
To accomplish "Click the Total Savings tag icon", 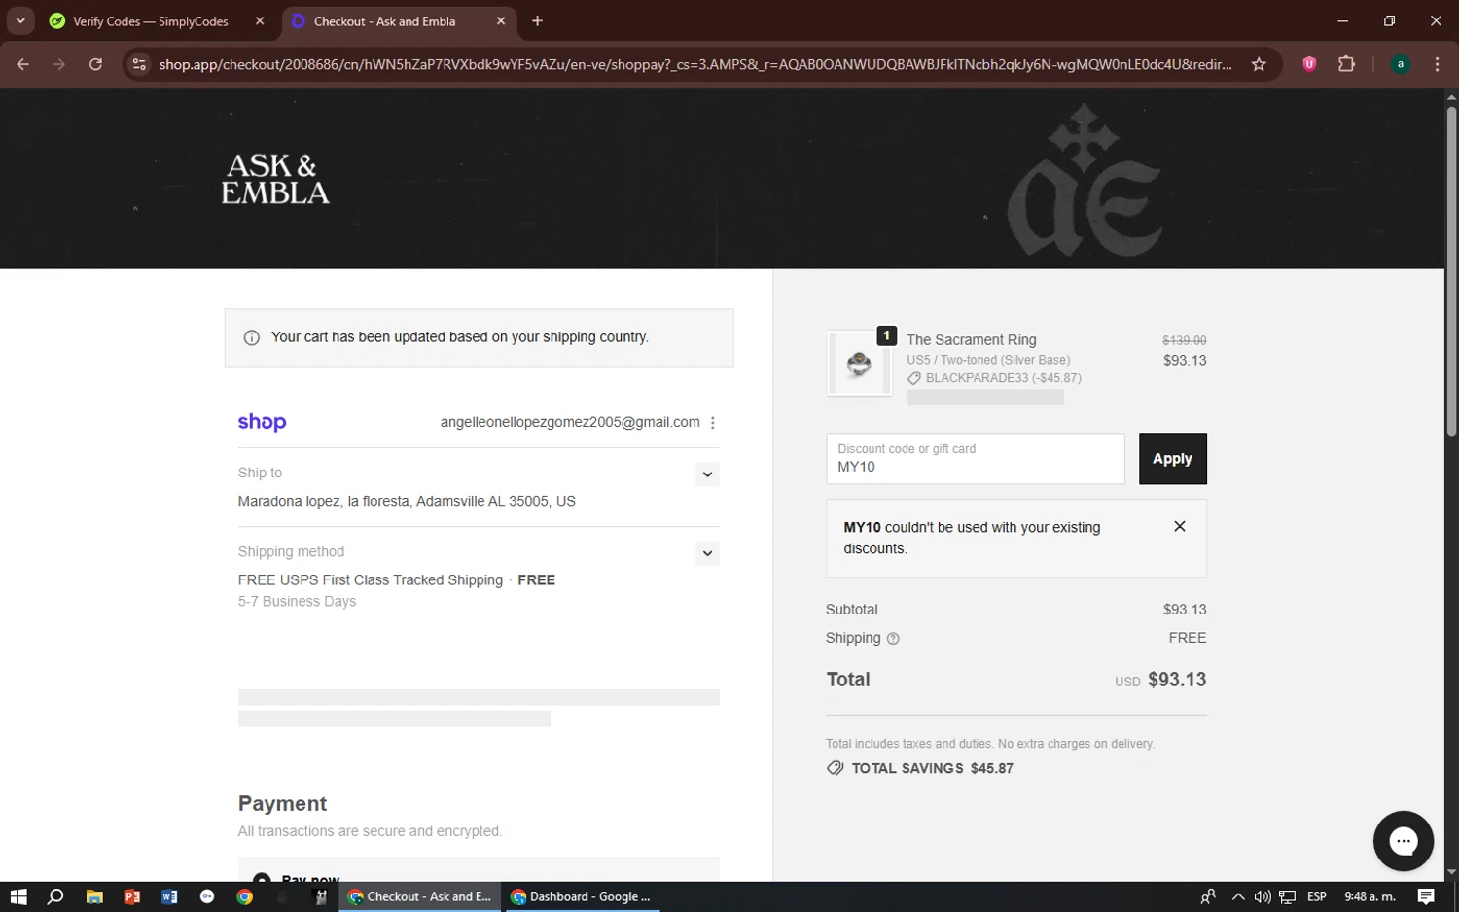I will coord(835,768).
